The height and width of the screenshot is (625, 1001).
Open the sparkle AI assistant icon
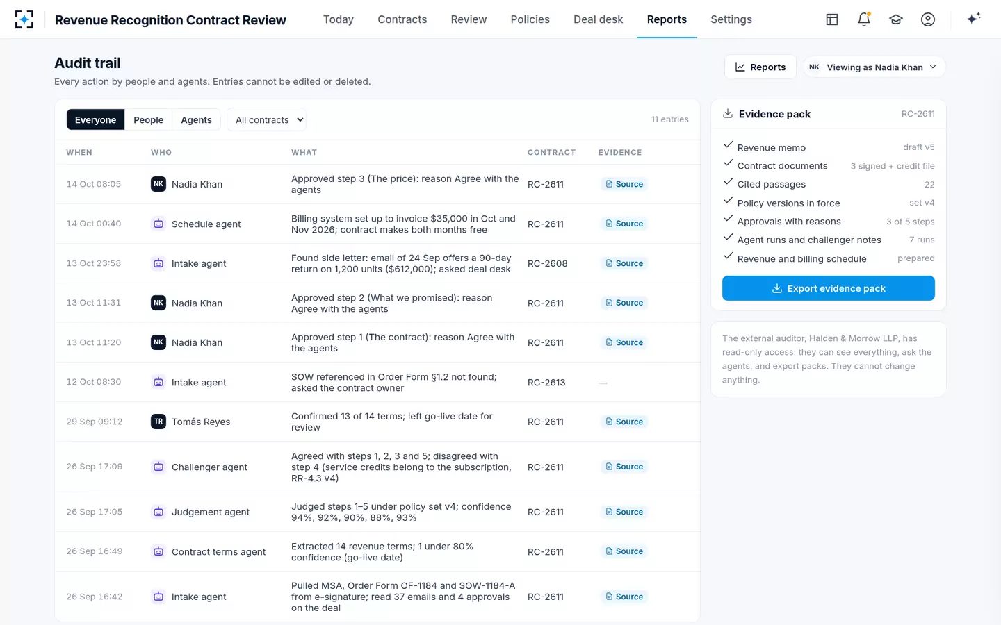[x=973, y=19]
